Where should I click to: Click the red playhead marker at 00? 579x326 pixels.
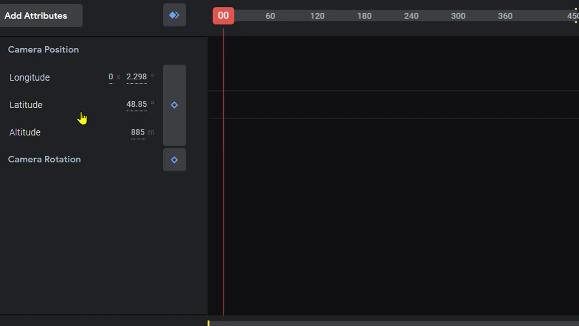(223, 16)
